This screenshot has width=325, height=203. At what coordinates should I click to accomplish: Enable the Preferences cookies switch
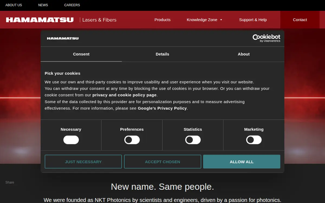(x=132, y=140)
